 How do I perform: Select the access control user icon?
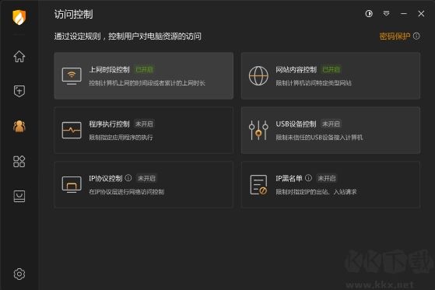(x=19, y=127)
